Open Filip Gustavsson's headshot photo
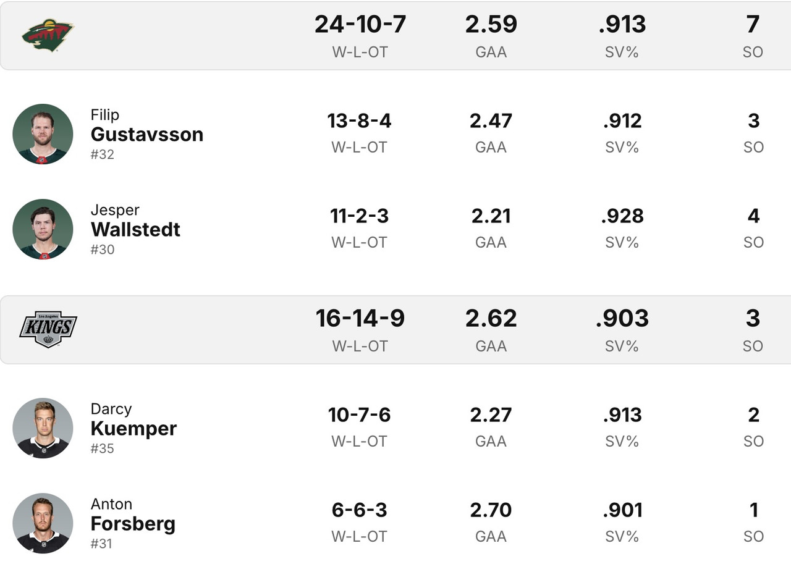791x572 pixels. click(x=43, y=134)
